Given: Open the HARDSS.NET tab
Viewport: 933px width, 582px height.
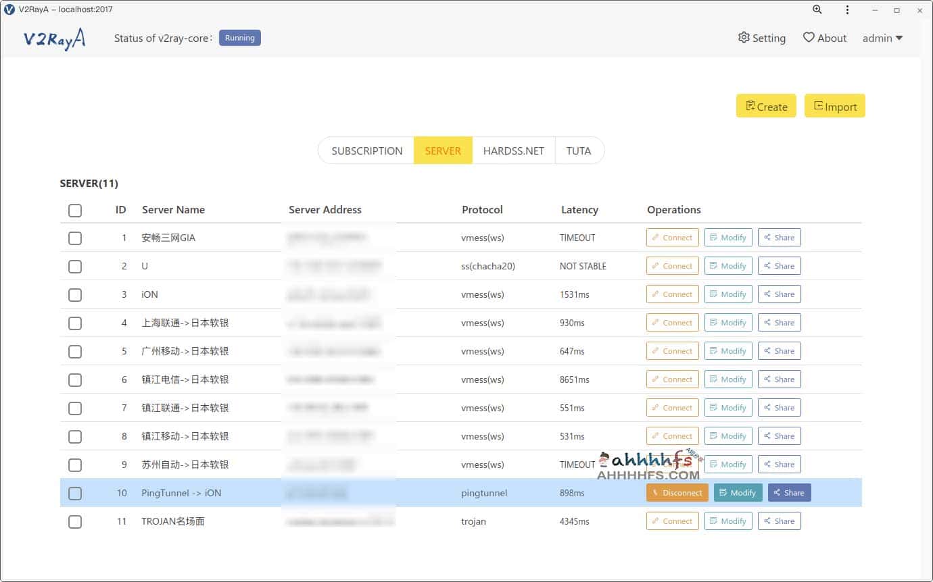Looking at the screenshot, I should click(x=513, y=151).
